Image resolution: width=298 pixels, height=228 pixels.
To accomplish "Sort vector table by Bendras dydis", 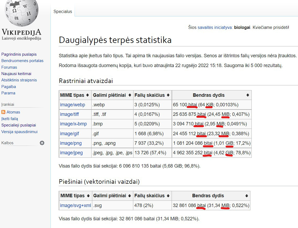I will 246,196.
